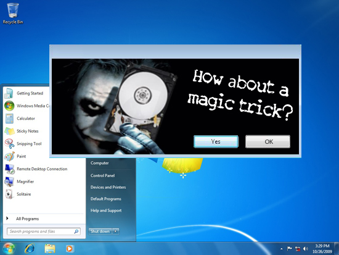
Task: Click Yes in the magic trick dialog
Action: (x=216, y=141)
